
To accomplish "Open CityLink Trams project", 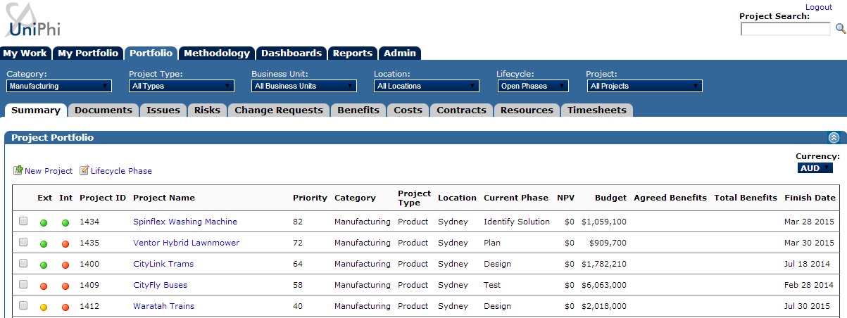I will point(163,264).
